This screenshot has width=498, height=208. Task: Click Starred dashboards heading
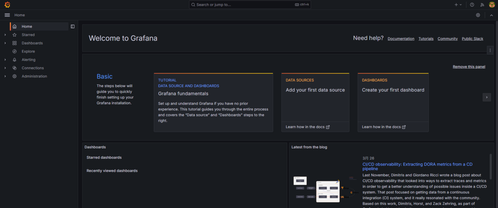[104, 158]
